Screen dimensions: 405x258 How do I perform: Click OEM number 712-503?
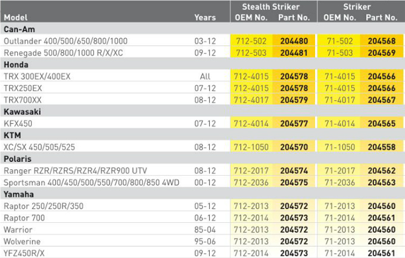pyautogui.click(x=251, y=53)
